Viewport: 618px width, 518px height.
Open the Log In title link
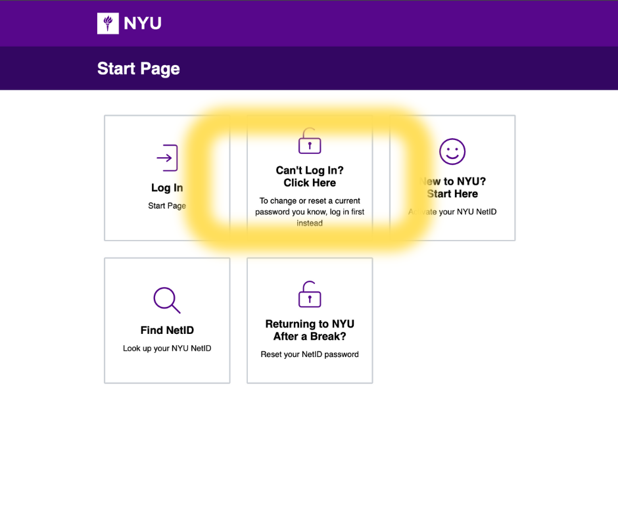click(x=167, y=188)
